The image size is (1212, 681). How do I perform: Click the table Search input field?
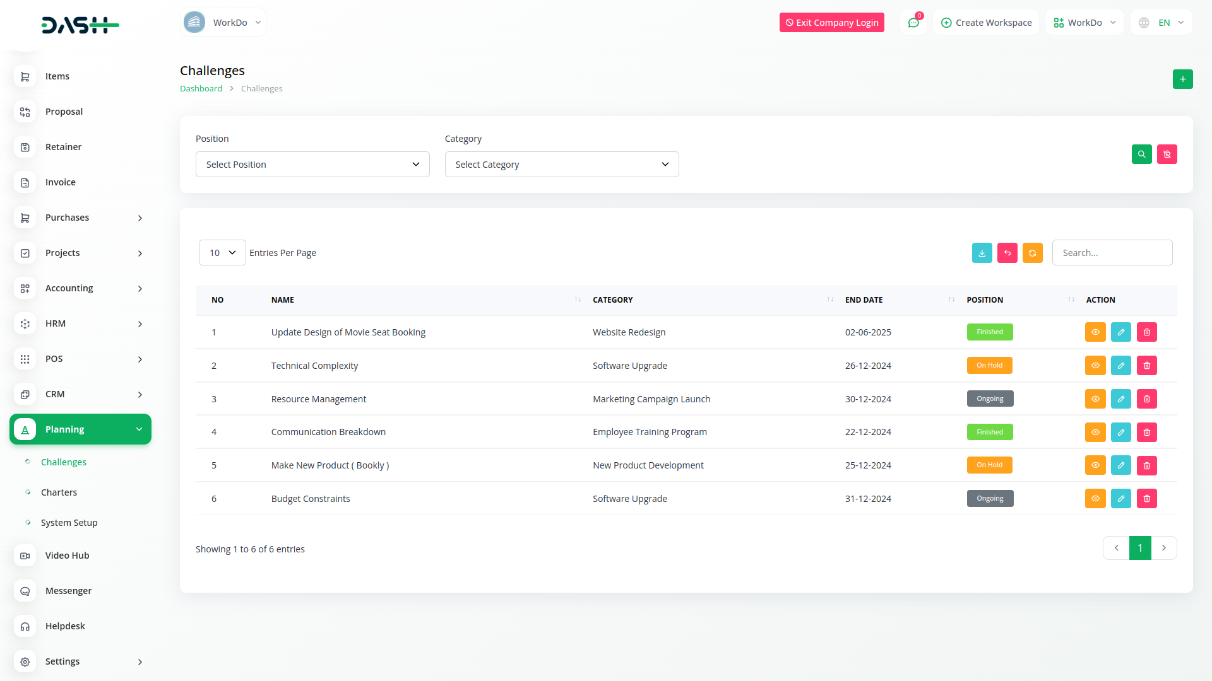(x=1112, y=253)
